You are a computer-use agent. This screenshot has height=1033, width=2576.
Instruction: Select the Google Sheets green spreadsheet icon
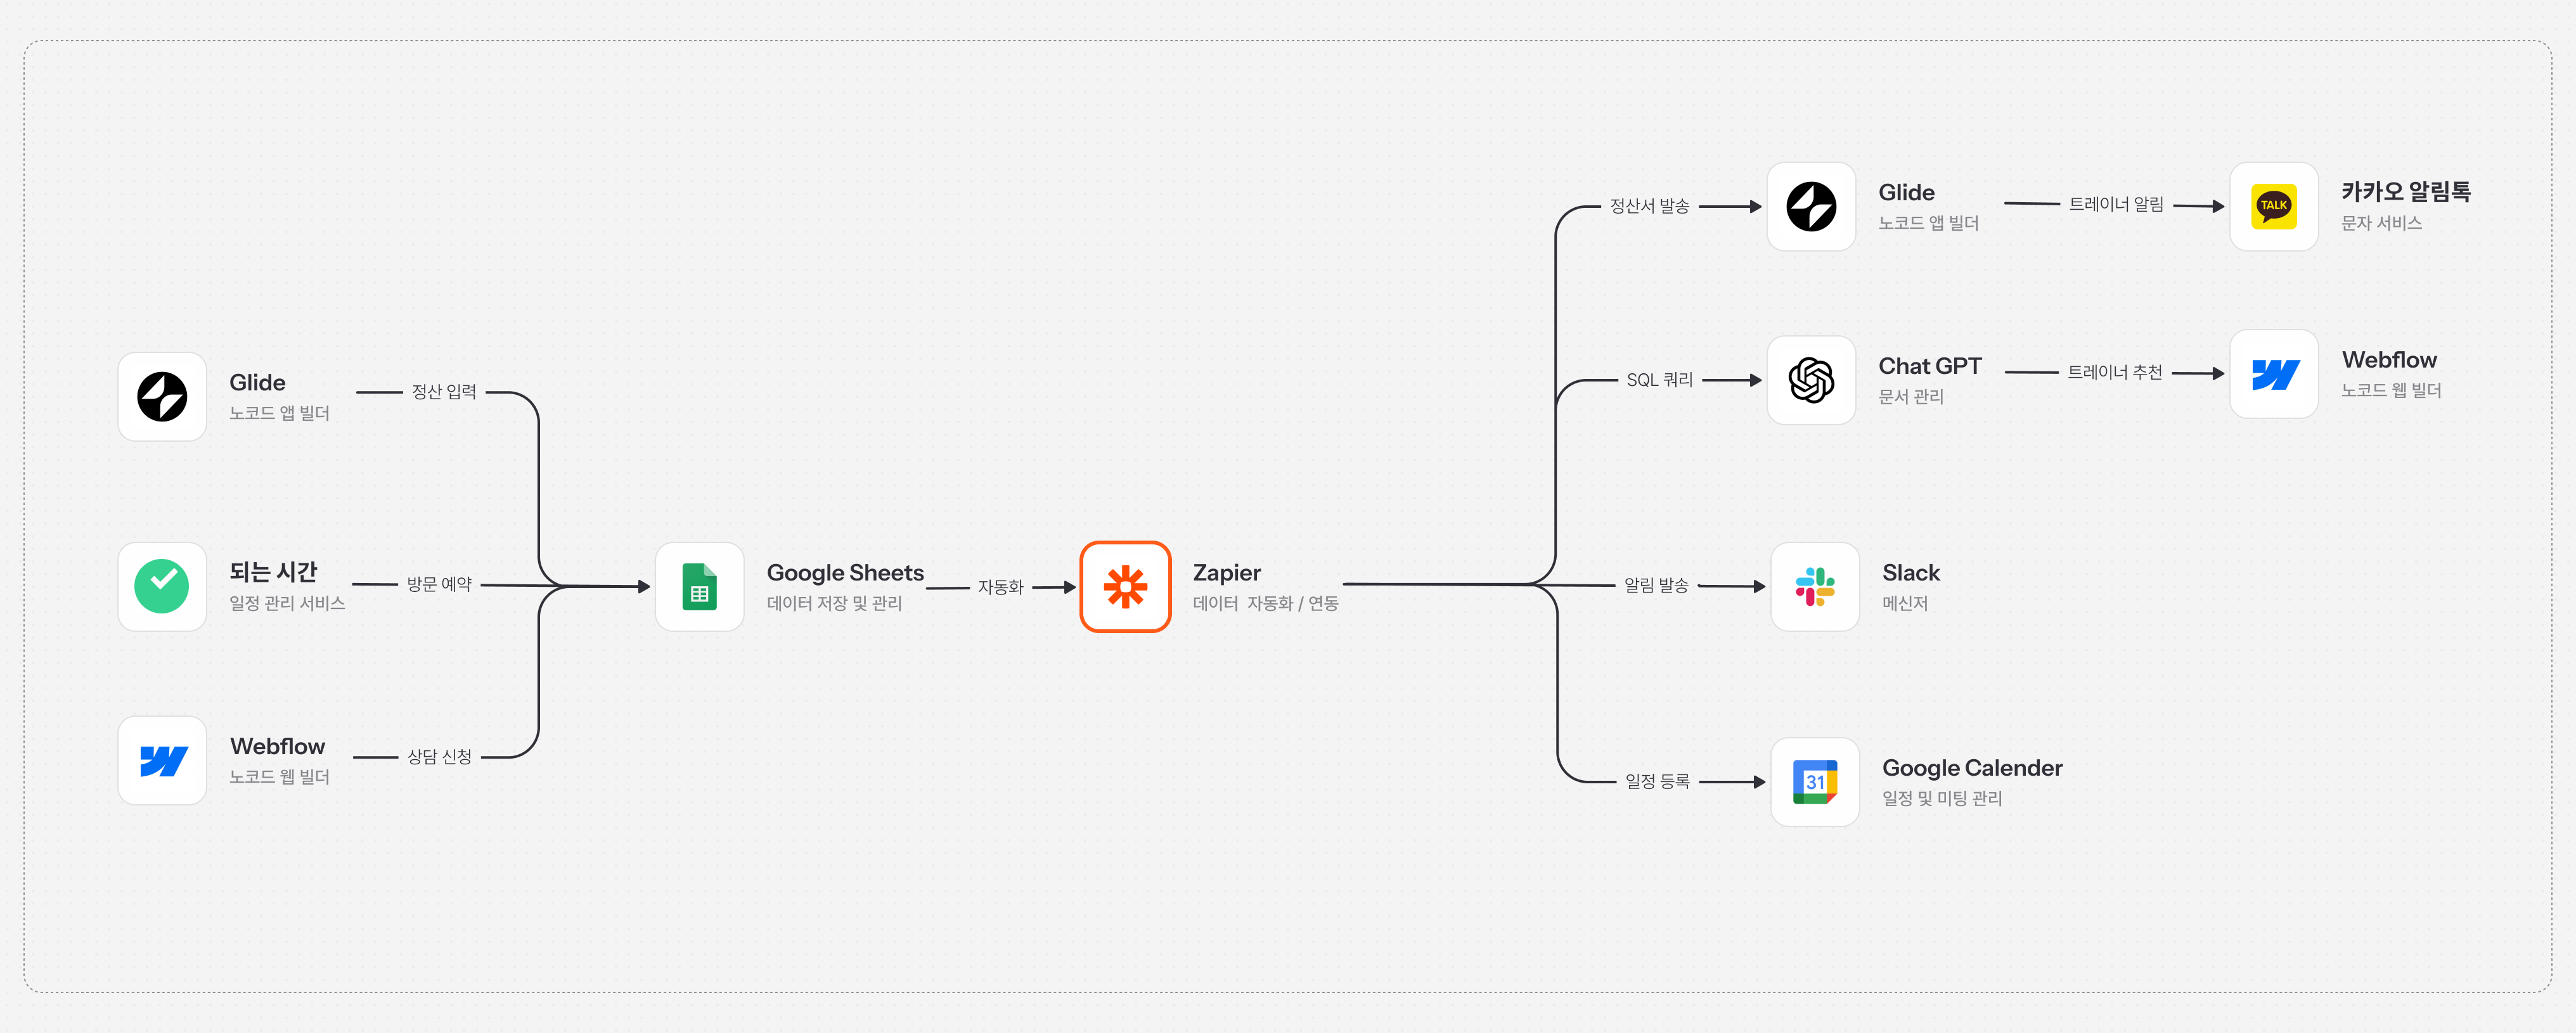click(699, 587)
